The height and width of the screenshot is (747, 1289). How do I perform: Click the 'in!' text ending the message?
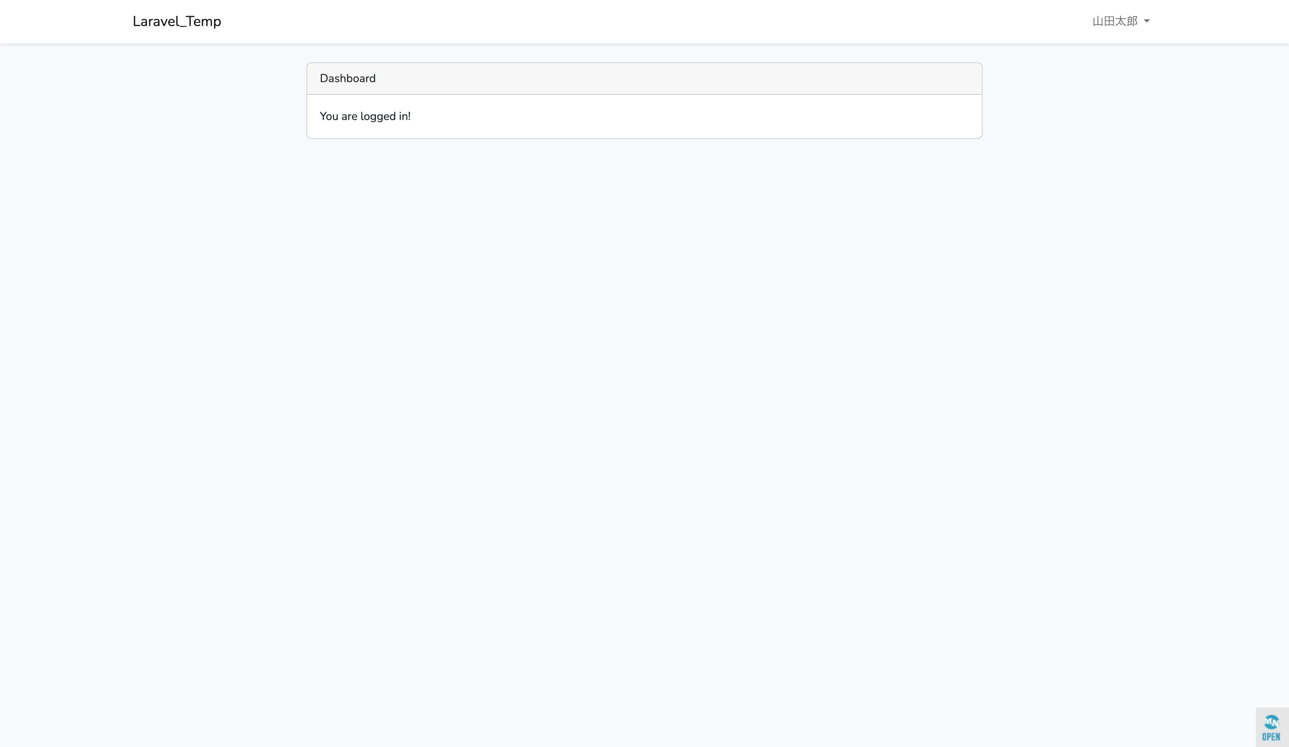pos(405,116)
